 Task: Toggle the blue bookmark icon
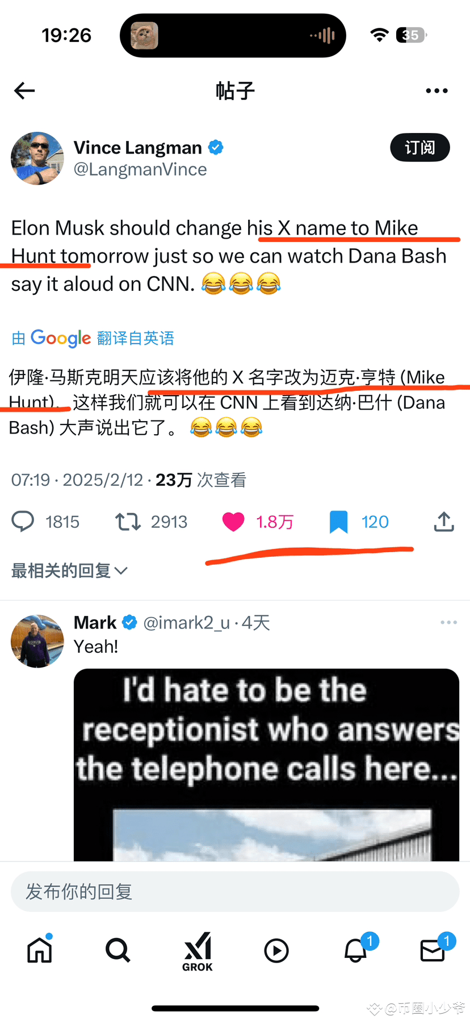[338, 521]
